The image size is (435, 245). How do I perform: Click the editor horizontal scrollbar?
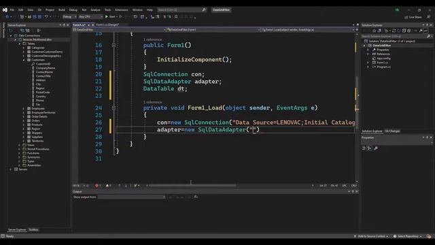click(x=192, y=185)
